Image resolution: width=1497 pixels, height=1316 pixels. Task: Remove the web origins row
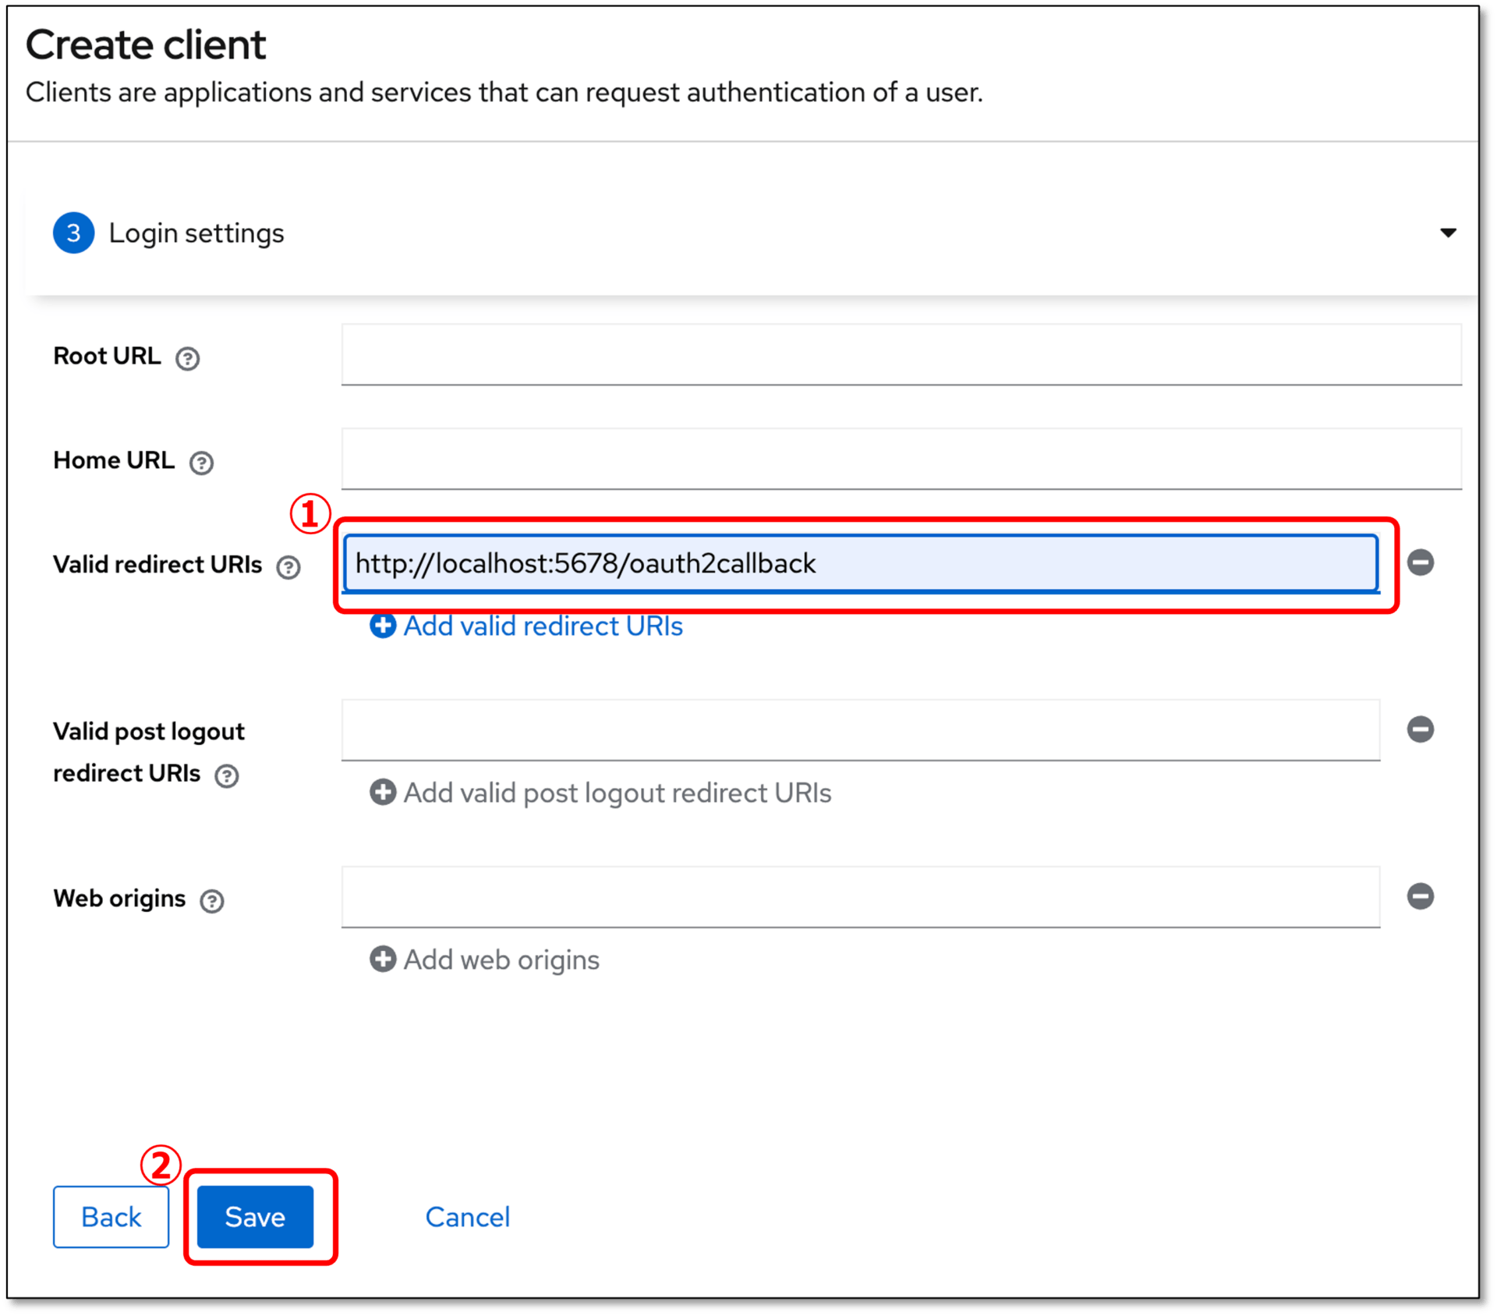pos(1420,896)
